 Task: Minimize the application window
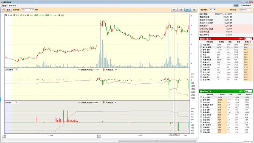coord(243,2)
